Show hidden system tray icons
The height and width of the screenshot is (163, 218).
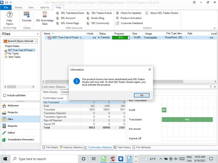click(160, 159)
